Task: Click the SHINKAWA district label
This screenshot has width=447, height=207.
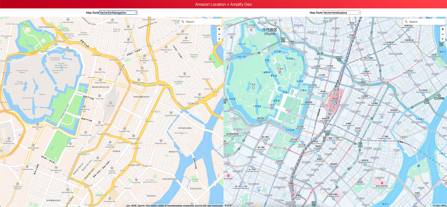Action: coord(185,128)
